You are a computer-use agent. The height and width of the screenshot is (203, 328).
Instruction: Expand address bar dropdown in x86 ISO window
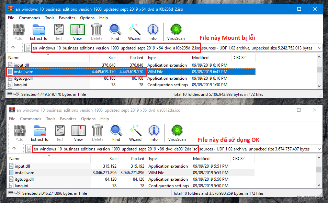[319, 149]
